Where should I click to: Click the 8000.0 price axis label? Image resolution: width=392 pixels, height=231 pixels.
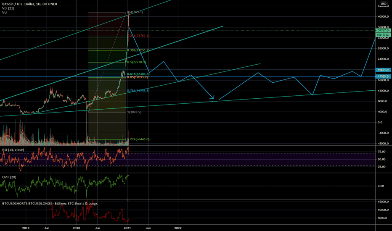pyautogui.click(x=383, y=101)
